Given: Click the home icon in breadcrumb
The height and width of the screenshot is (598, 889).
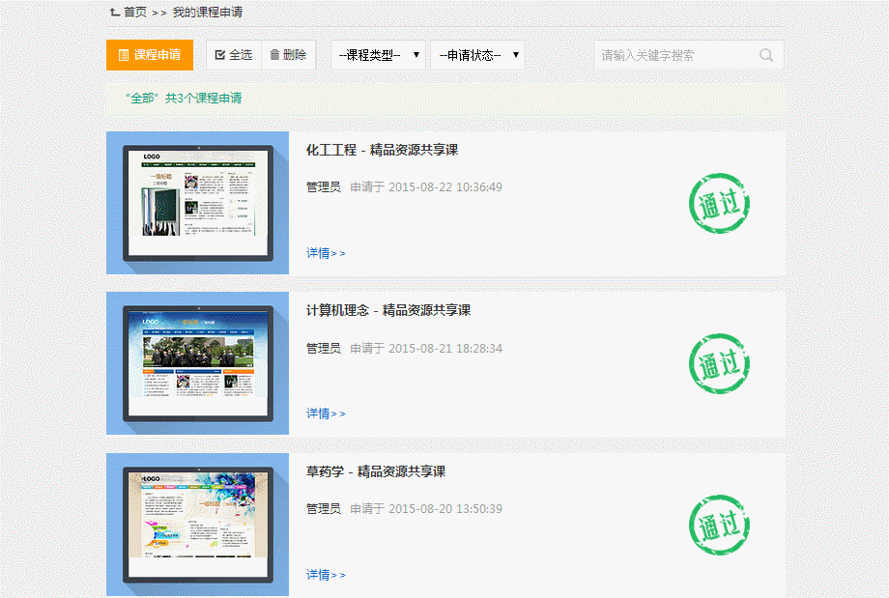Looking at the screenshot, I should [x=115, y=13].
